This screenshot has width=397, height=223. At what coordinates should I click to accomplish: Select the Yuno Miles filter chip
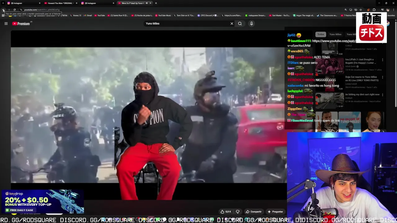(x=335, y=34)
